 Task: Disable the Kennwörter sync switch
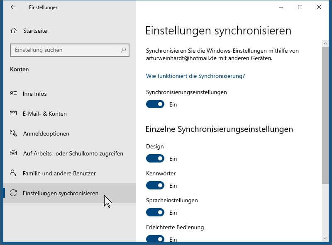(x=155, y=185)
